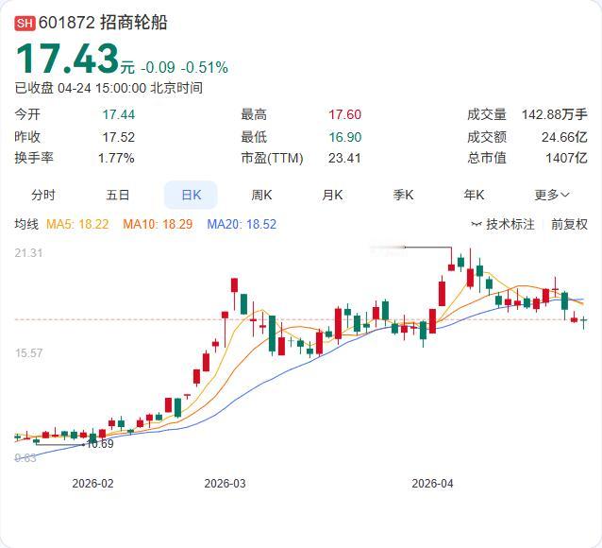Open the 周K weekly chart tab
602x548 pixels.
point(261,195)
